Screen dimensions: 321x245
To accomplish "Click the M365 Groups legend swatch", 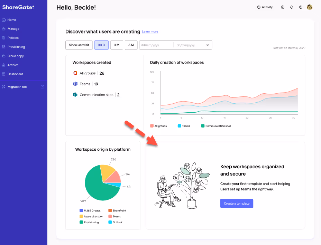I will click(81, 210).
